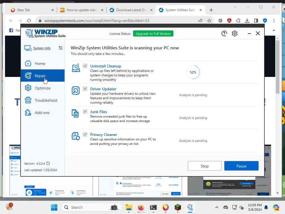
Task: Bookmark page with star icon
Action: tap(209, 21)
